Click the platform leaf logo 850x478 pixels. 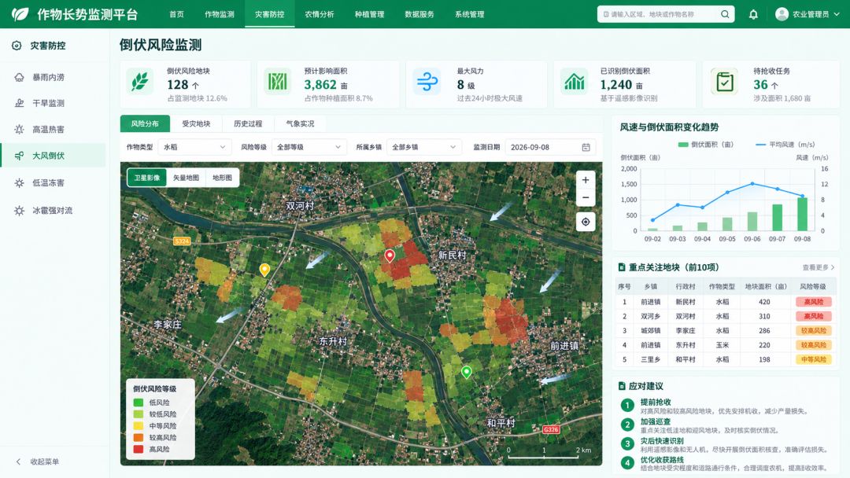pyautogui.click(x=20, y=14)
